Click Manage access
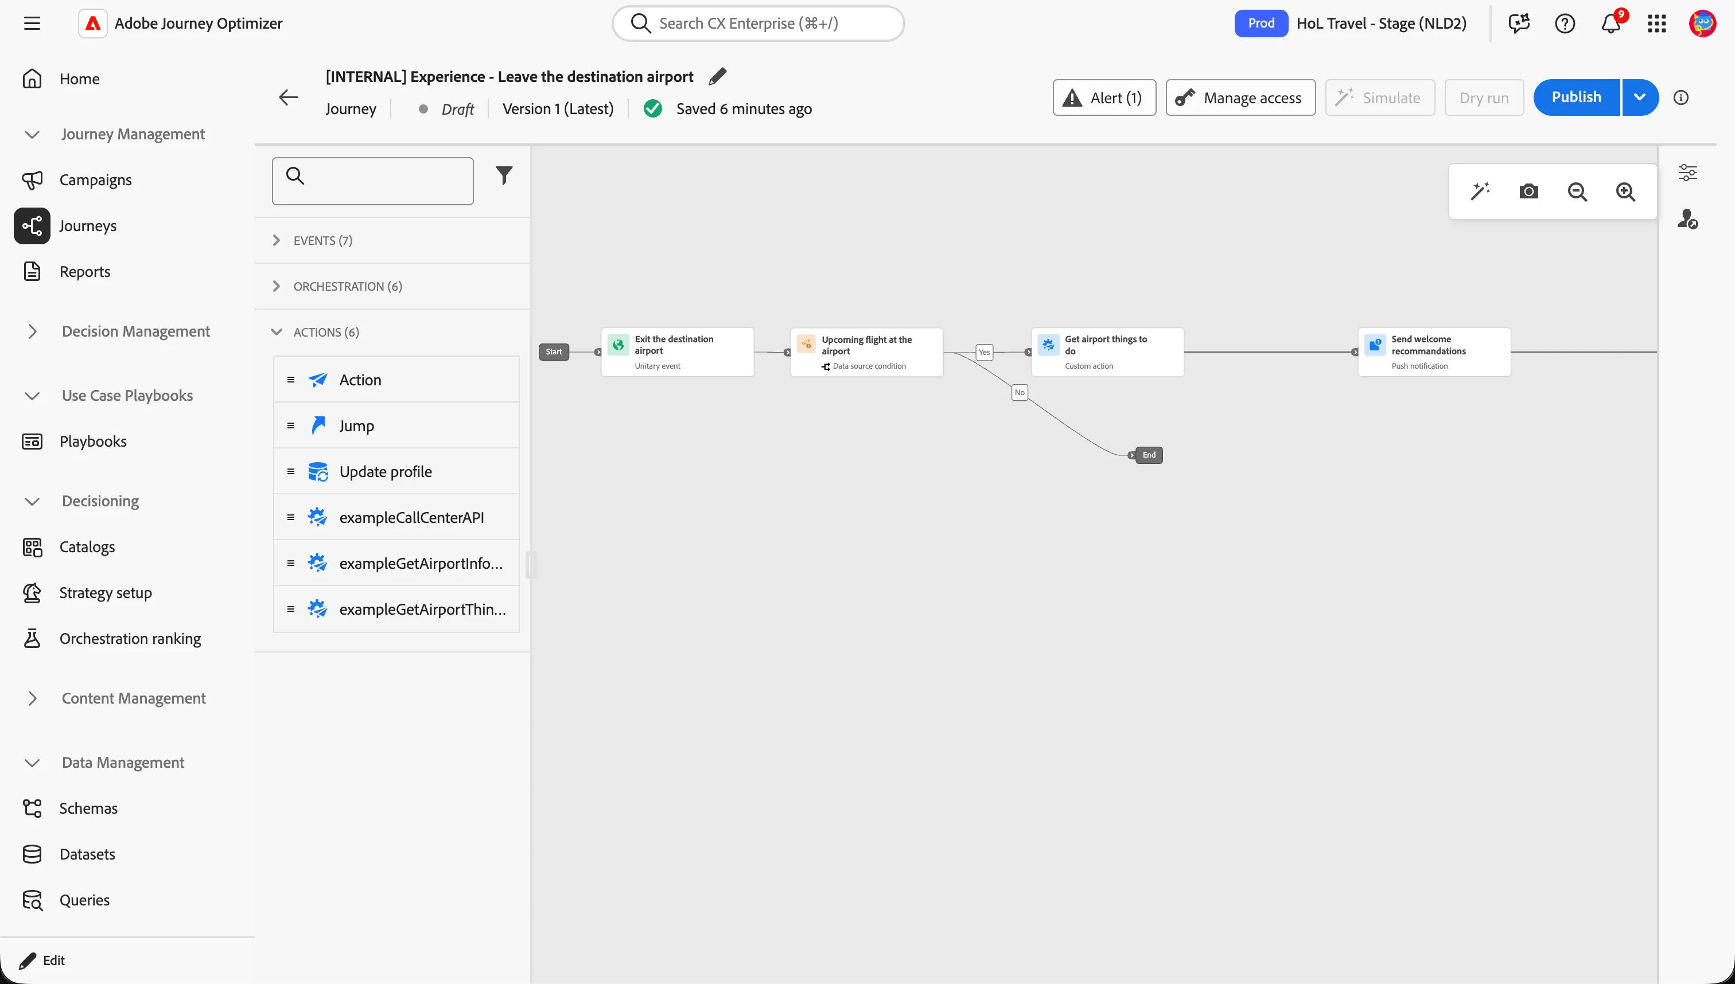Screen dimensions: 1735x984 coord(1241,97)
